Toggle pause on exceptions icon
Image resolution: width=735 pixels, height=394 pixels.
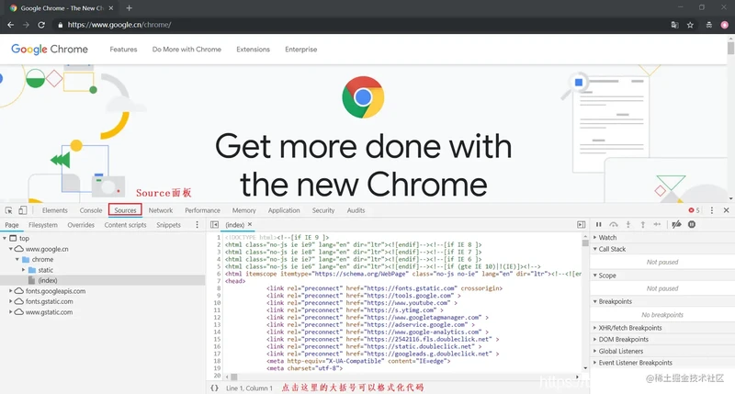[x=692, y=224]
